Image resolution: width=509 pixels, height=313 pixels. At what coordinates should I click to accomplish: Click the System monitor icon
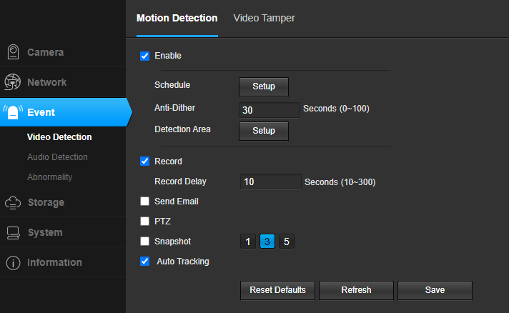[x=13, y=232]
